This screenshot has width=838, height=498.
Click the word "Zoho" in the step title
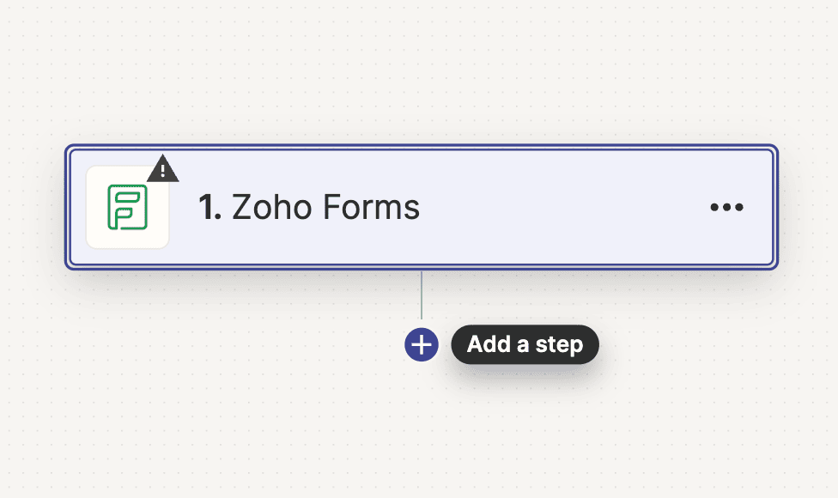273,207
